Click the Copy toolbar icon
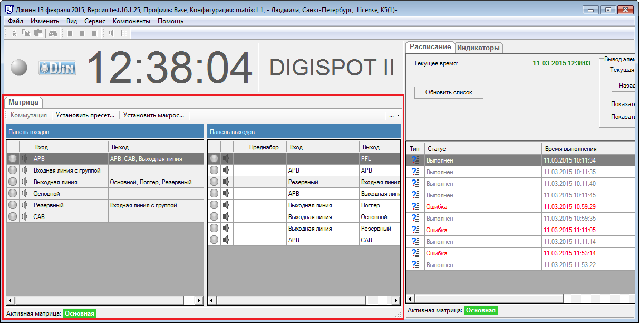The image size is (639, 323). [x=26, y=33]
